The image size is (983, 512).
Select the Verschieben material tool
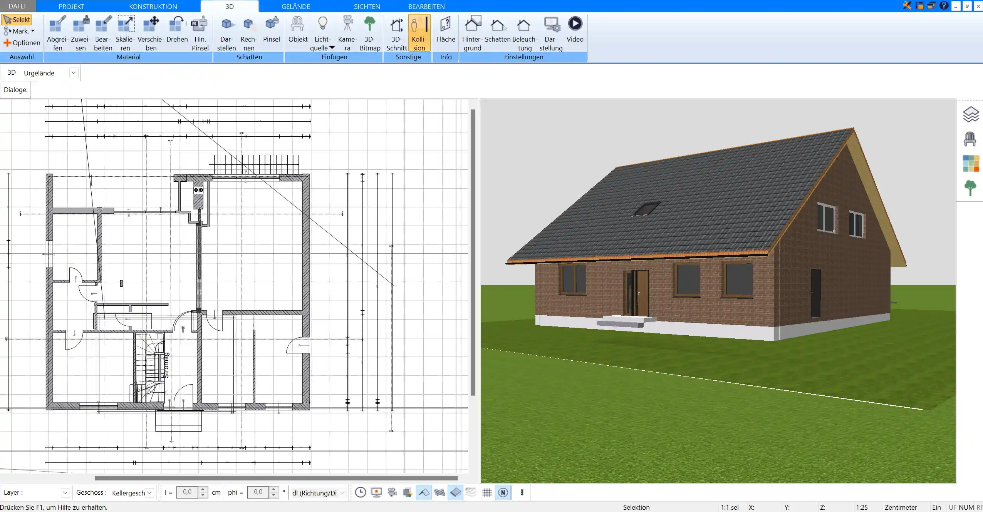coord(151,33)
